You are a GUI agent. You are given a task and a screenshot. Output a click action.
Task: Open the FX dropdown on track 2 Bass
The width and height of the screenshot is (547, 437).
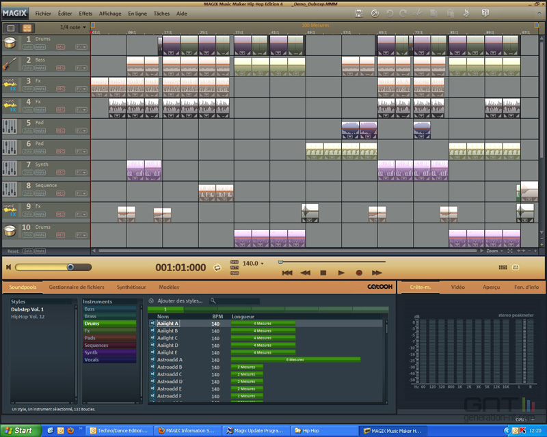pos(81,68)
